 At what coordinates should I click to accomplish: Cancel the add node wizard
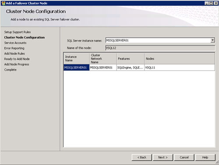(x=184, y=158)
